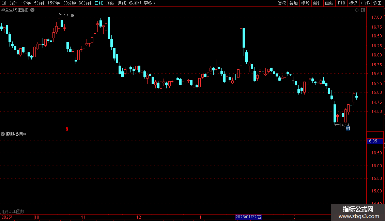This screenshot has height=221, width=385.
Task: Toggle the left sidebar panel icon
Action: (4, 3)
